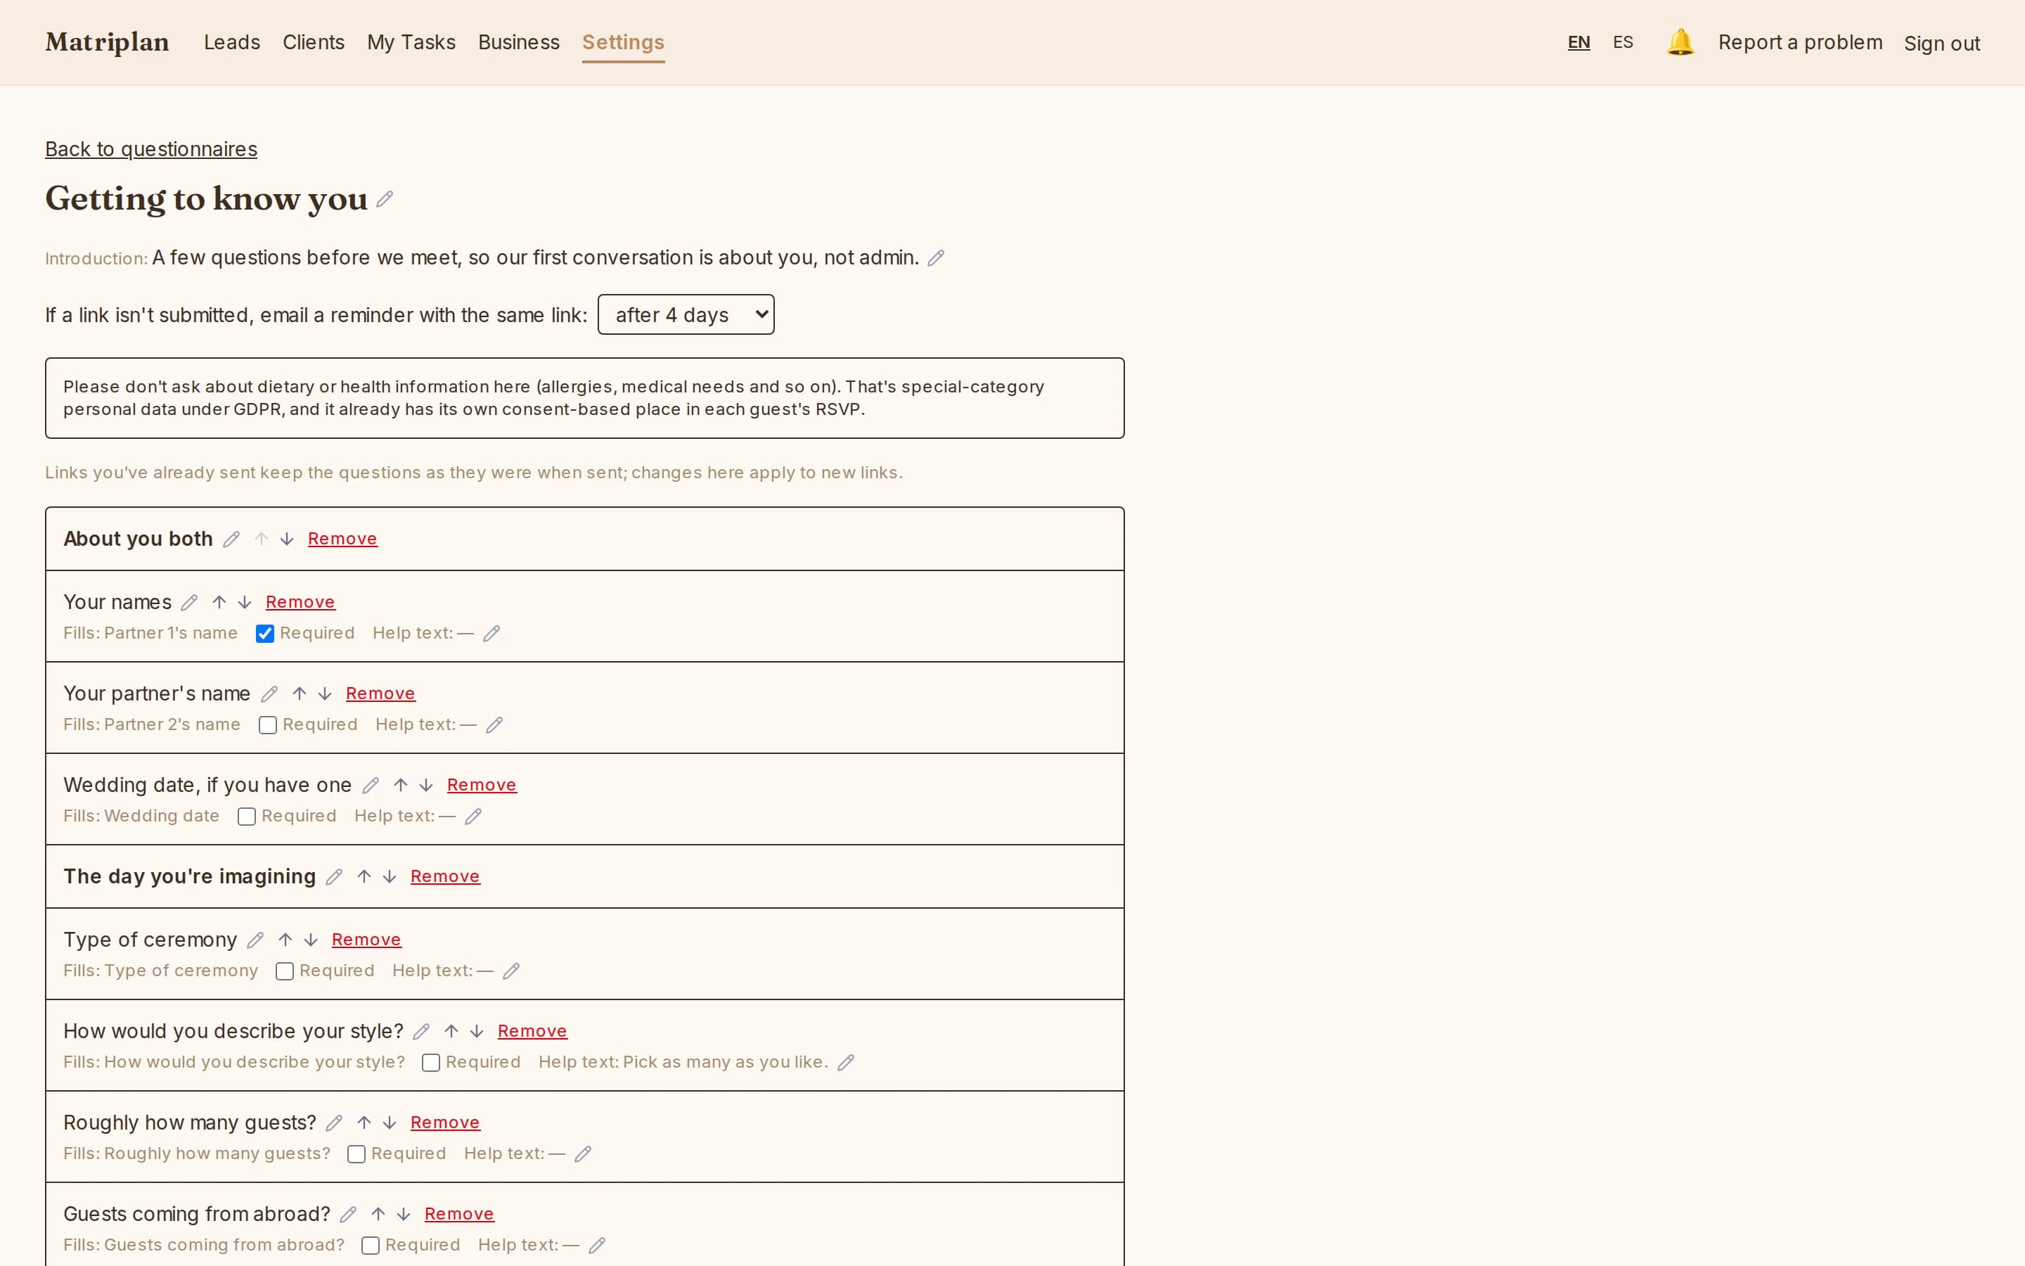
Task: Remove the About you both section
Action: click(x=342, y=539)
